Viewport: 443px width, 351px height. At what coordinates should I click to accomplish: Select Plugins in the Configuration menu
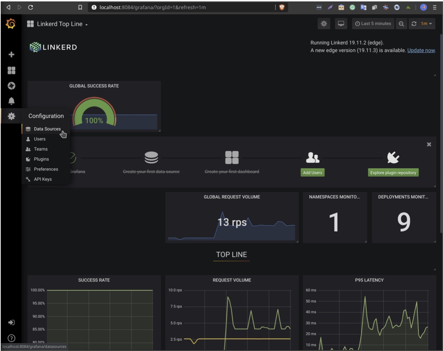tap(46, 159)
